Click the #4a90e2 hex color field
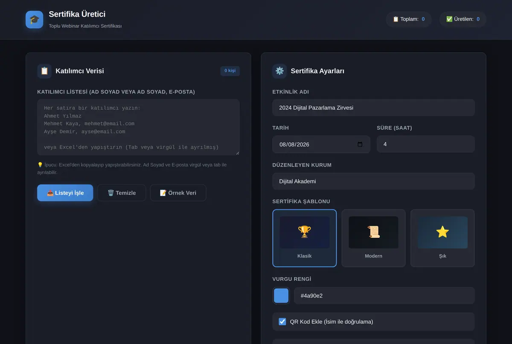512x344 pixels. point(384,295)
